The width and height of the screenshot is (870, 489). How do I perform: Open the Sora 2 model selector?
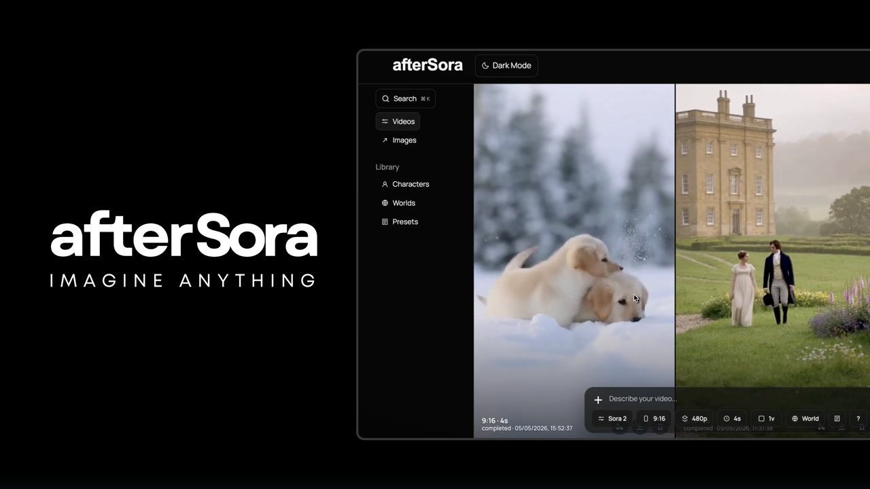[x=612, y=419]
